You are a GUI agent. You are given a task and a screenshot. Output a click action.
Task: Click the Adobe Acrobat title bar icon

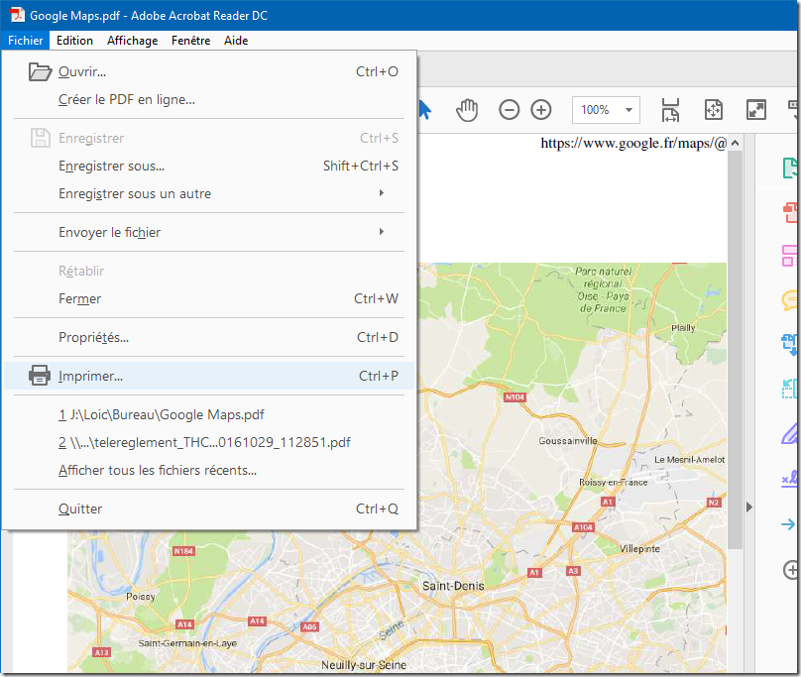pos(17,15)
